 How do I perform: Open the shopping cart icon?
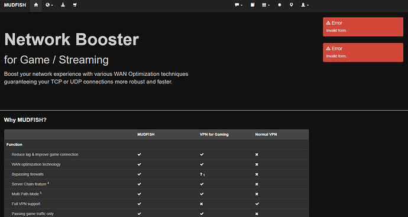click(x=75, y=5)
